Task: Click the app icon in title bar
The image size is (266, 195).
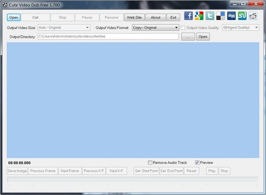Action: point(5,5)
